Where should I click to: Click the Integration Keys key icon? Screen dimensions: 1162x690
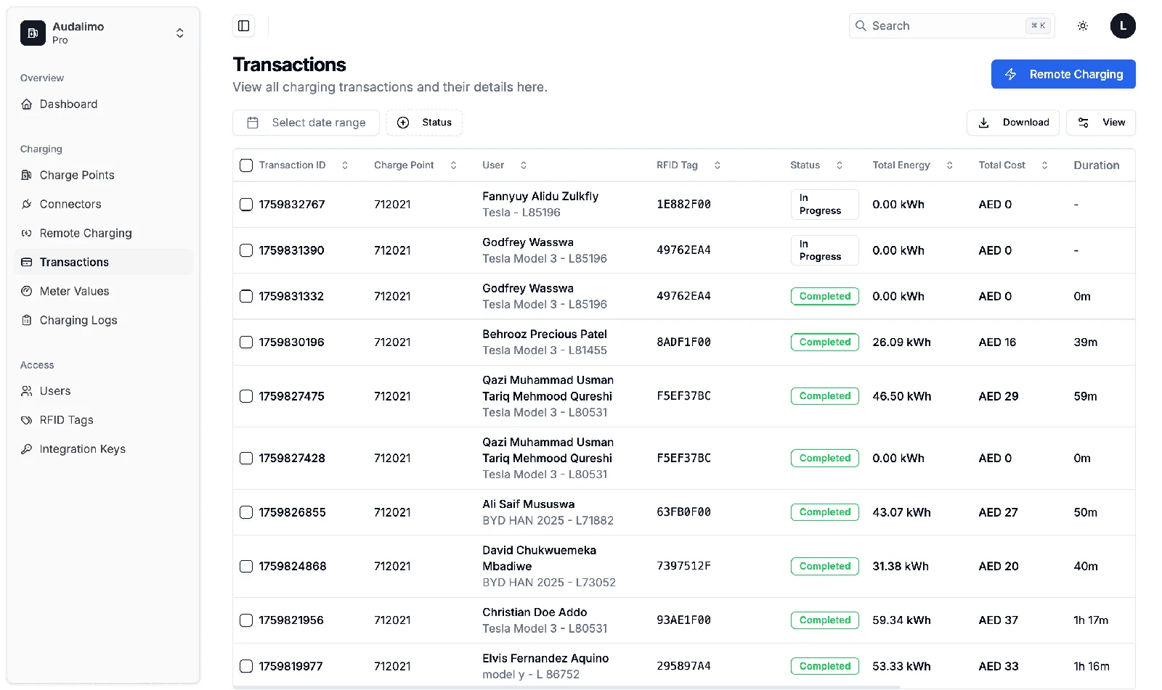click(x=27, y=450)
